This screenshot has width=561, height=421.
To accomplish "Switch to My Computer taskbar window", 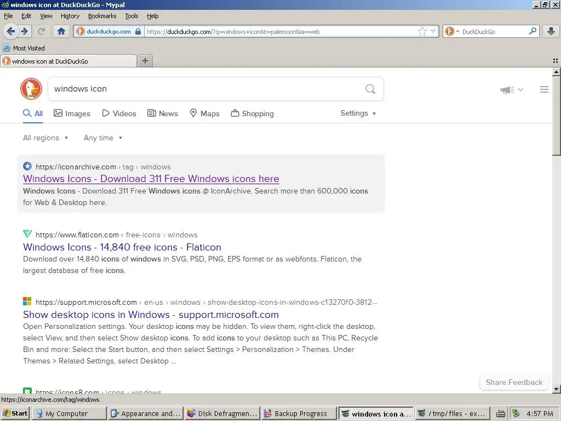I will click(x=70, y=413).
